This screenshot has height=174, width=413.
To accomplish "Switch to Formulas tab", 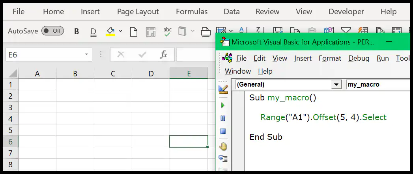I will (x=191, y=11).
